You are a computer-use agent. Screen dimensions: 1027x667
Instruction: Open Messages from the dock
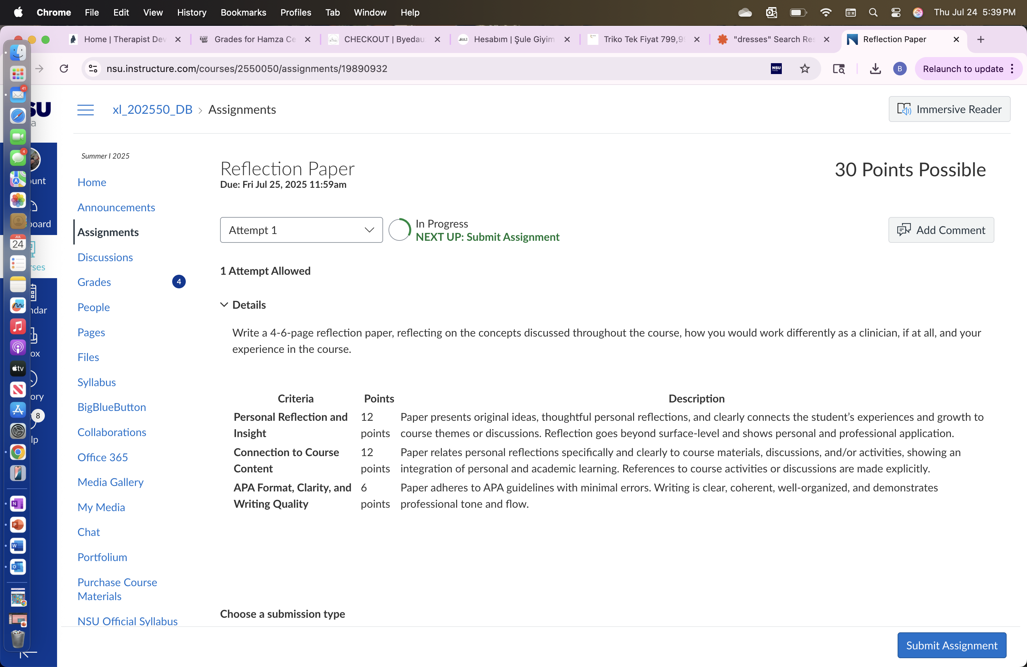pyautogui.click(x=18, y=158)
